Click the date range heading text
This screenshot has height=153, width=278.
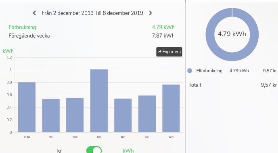92,13
